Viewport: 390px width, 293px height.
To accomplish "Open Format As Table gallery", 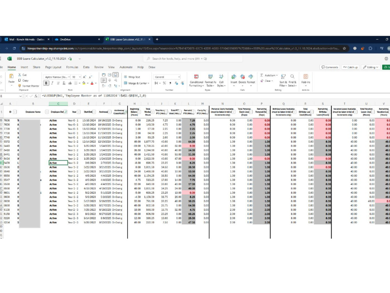I will (211, 80).
